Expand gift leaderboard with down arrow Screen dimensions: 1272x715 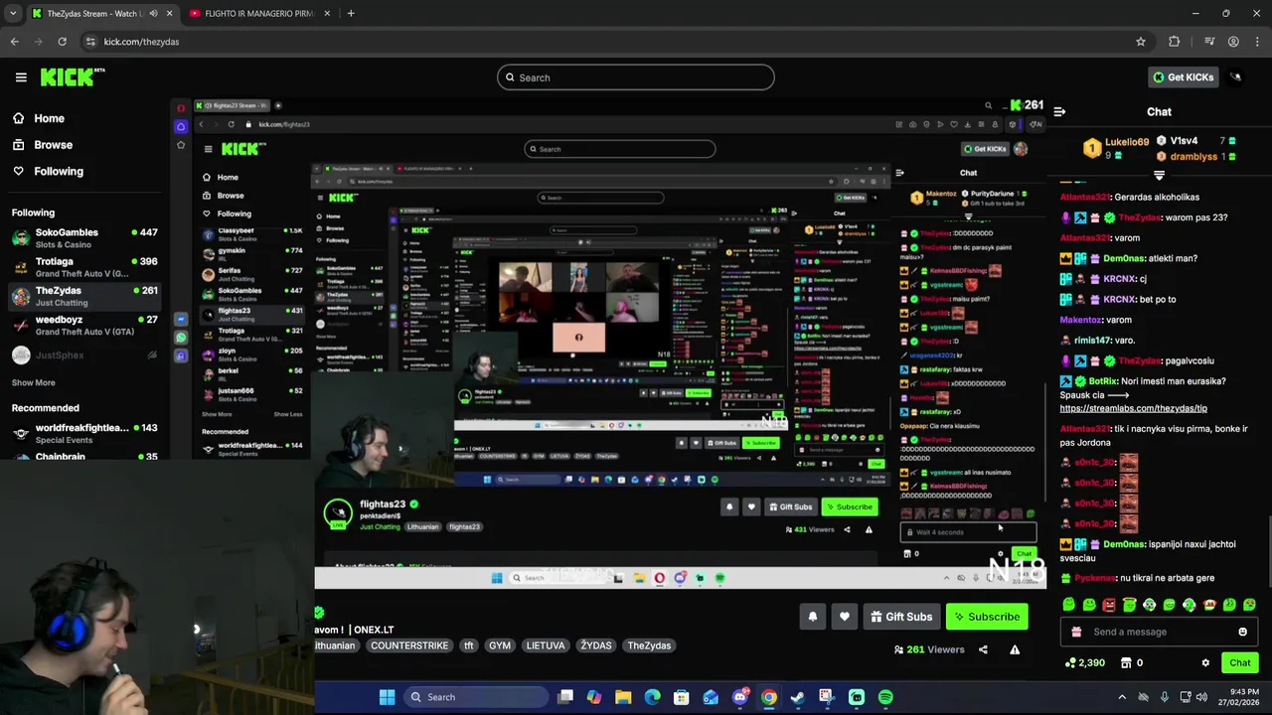(x=1159, y=175)
